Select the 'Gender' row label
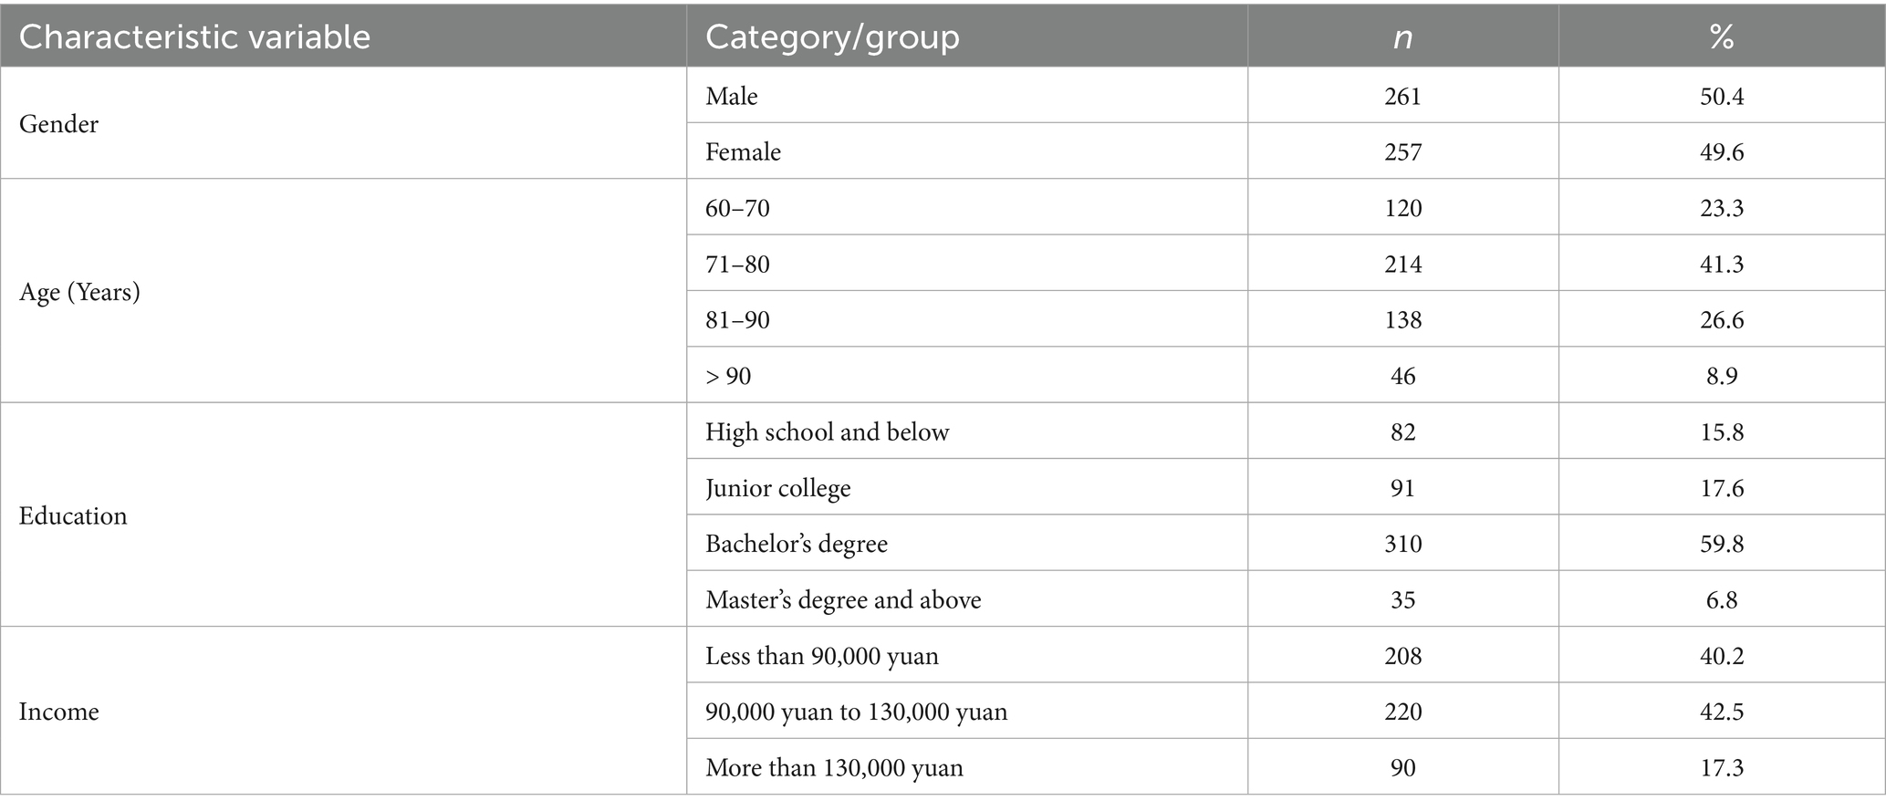Viewport: 1886px width, 811px height. [x=58, y=124]
